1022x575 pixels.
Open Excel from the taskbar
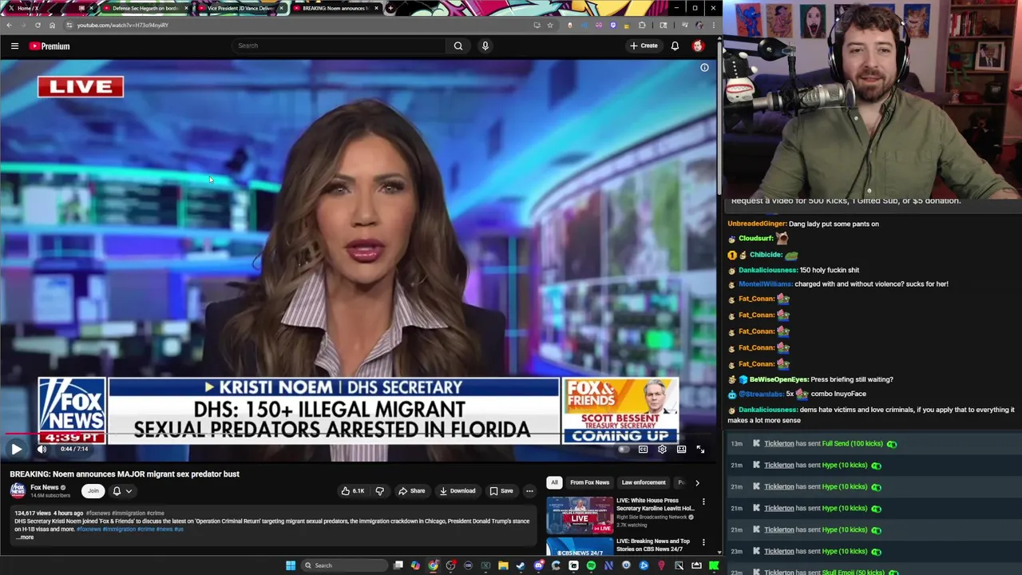(485, 565)
